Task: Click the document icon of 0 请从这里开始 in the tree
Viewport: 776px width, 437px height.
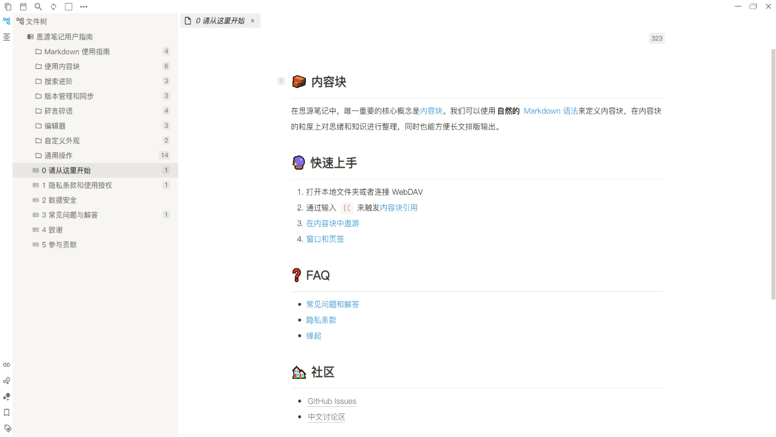Action: (36, 171)
